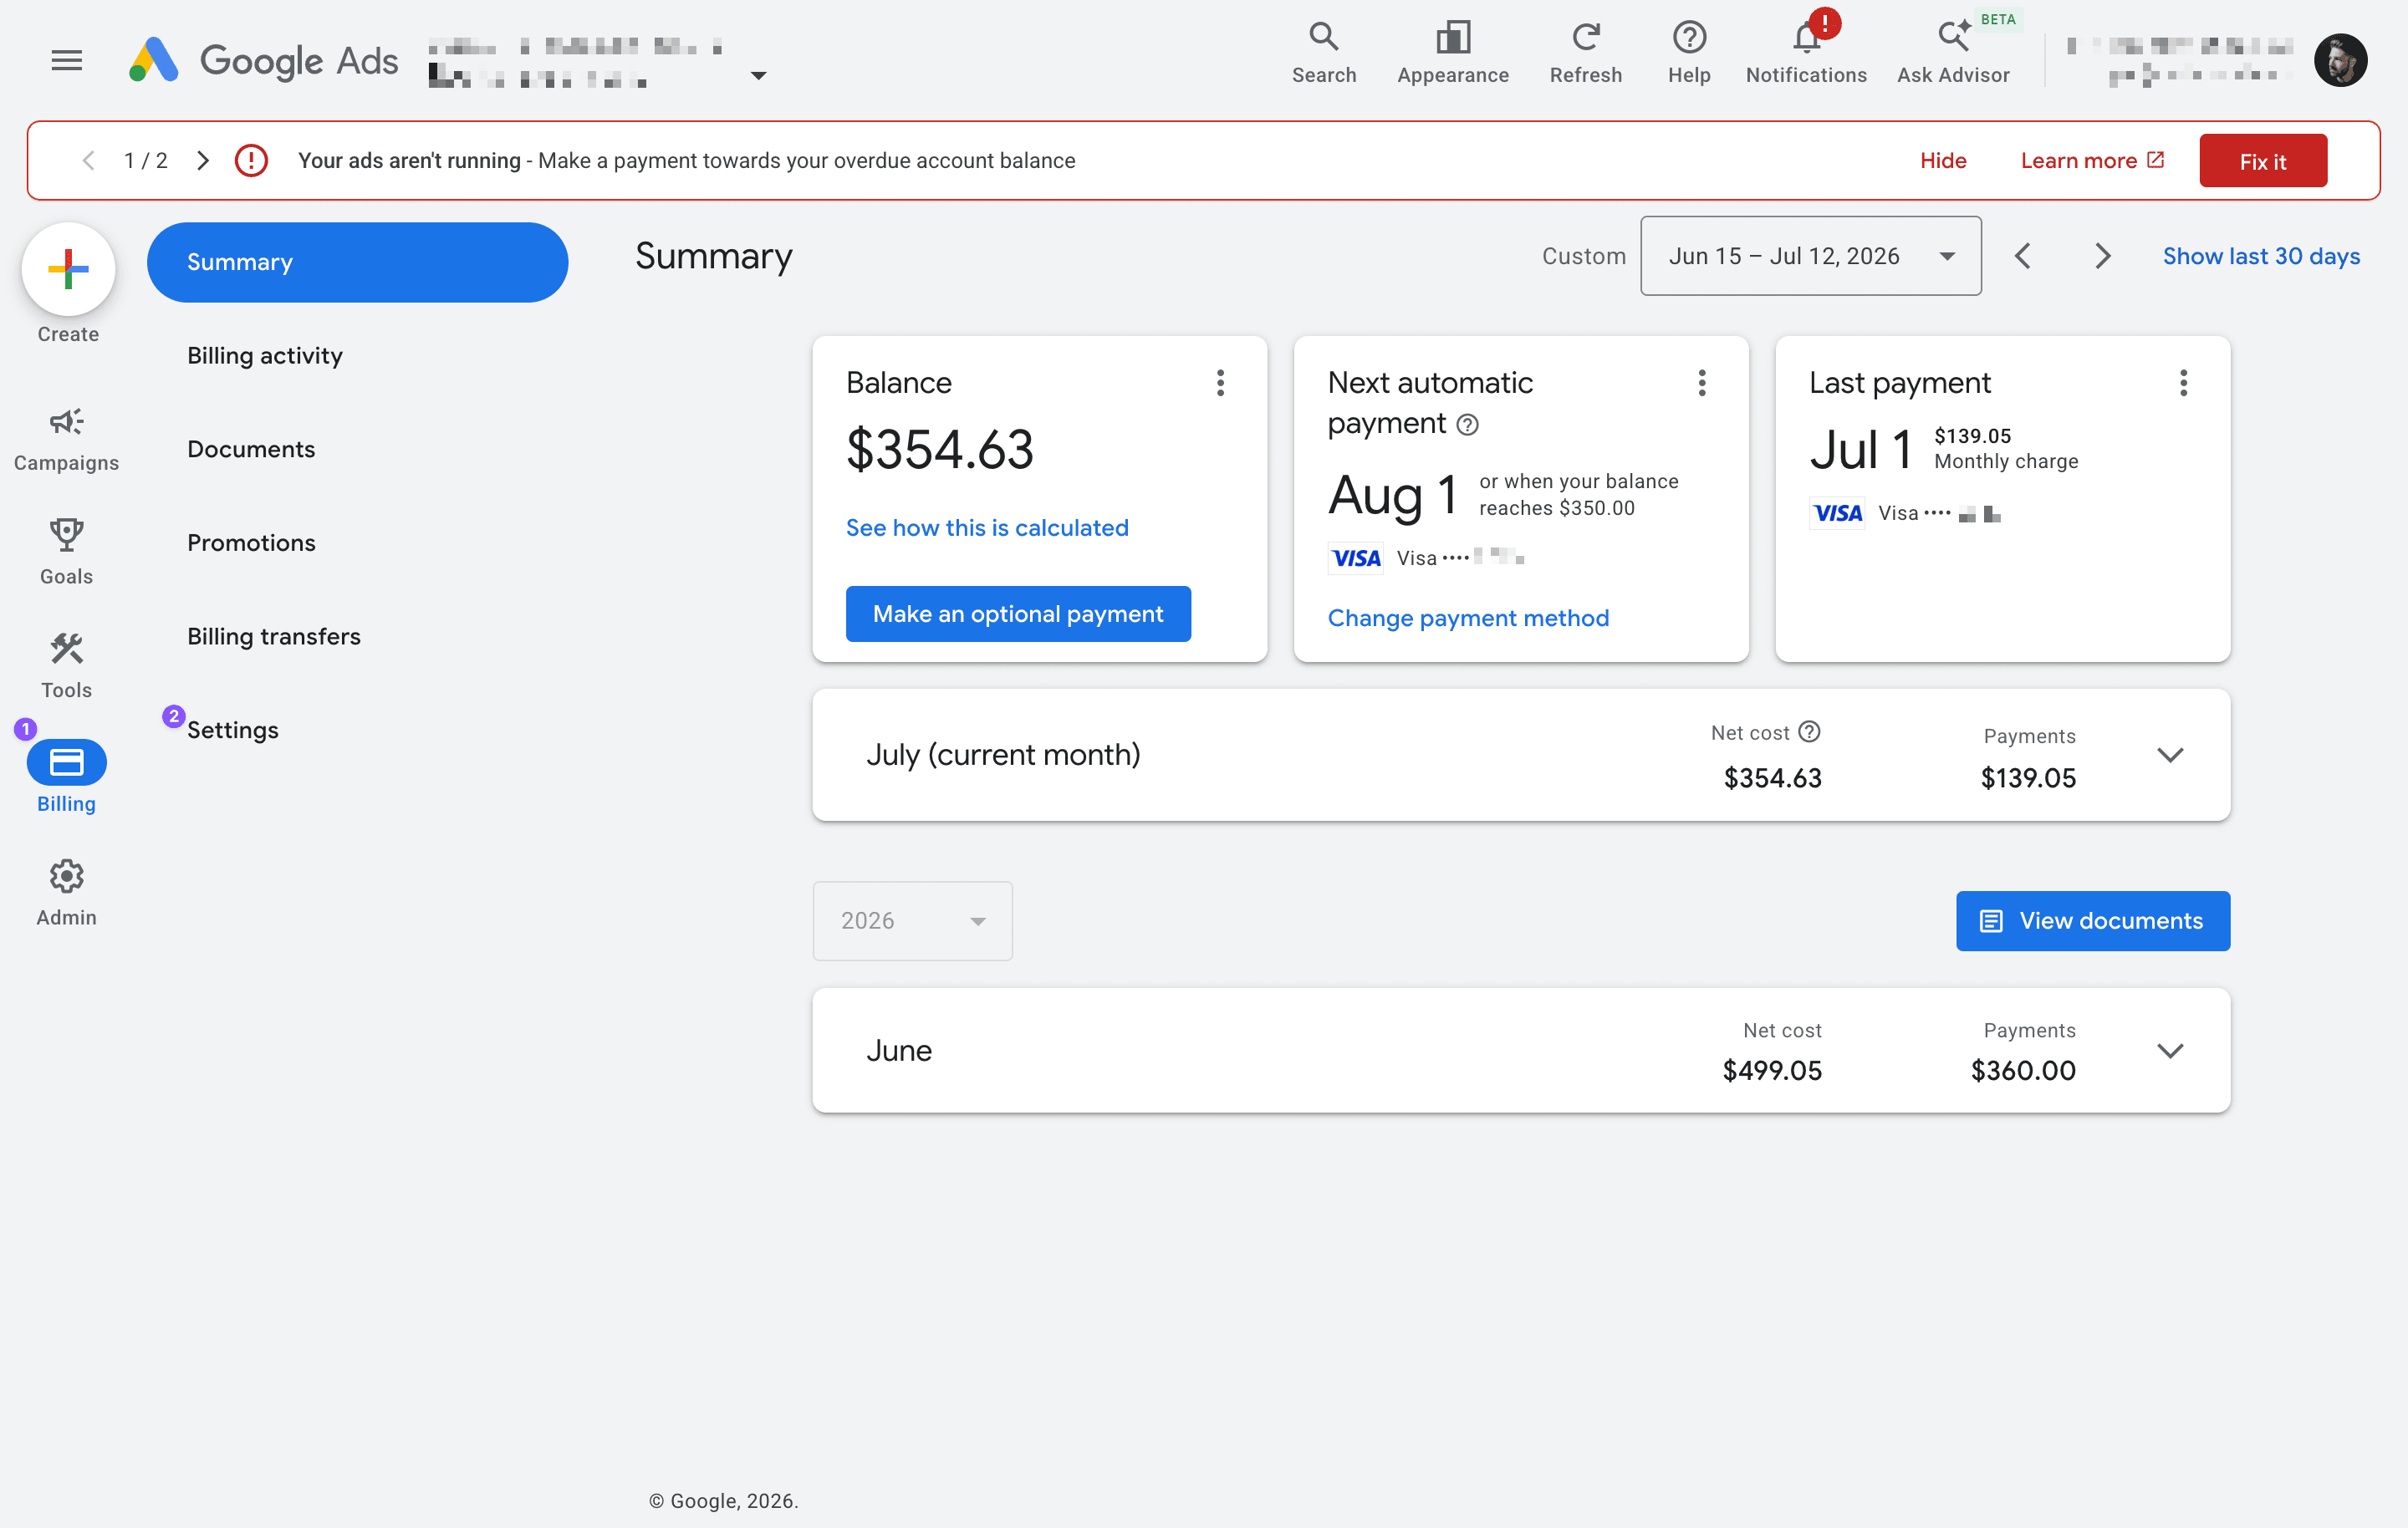Go to next date range
This screenshot has width=2408, height=1528.
click(2102, 256)
